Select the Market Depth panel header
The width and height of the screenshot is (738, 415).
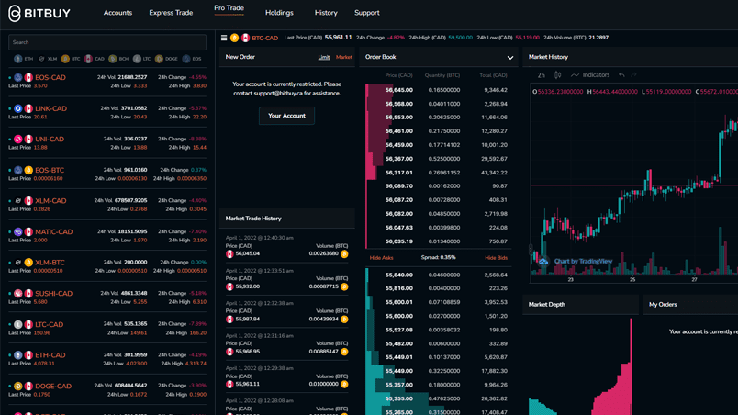pos(580,305)
